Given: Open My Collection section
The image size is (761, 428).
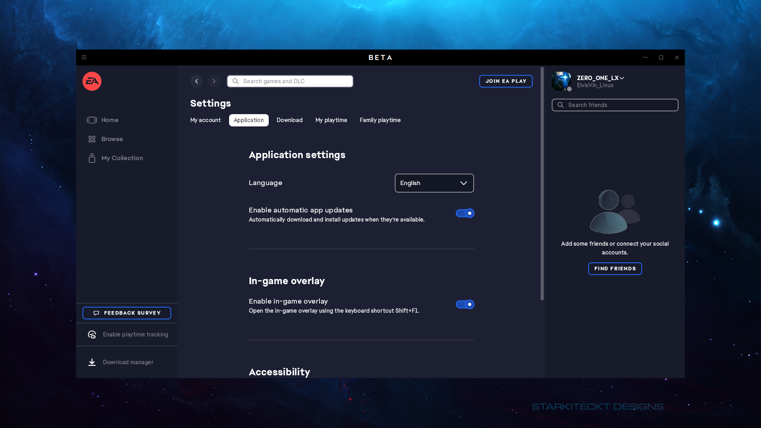Looking at the screenshot, I should click(122, 158).
